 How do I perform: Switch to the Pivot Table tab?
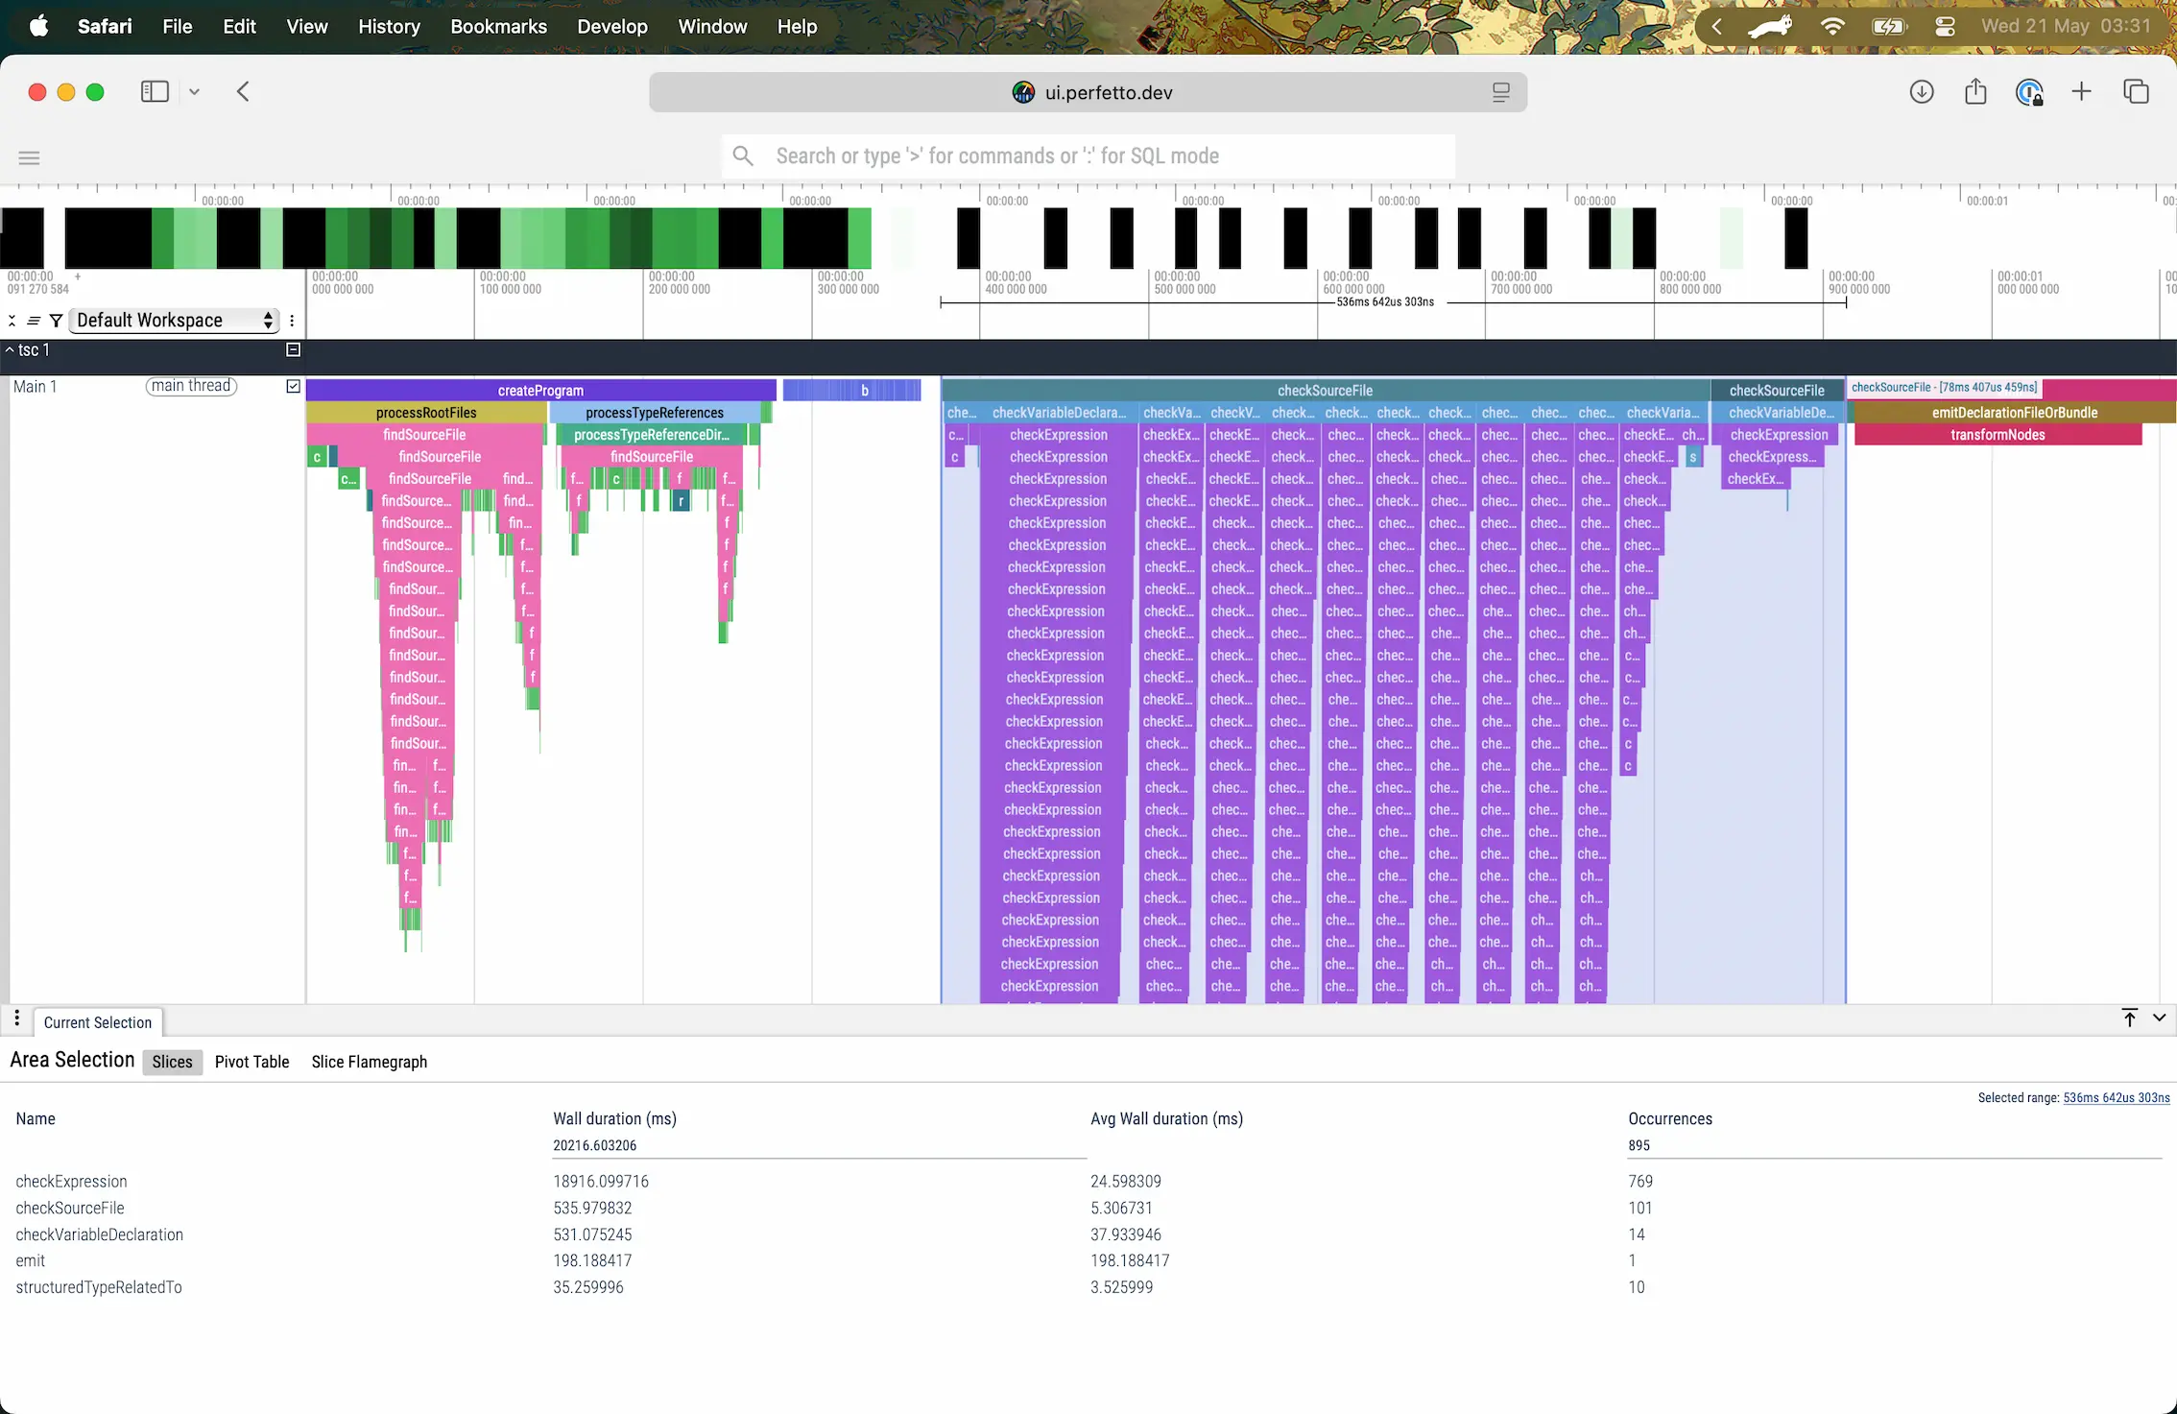click(x=251, y=1062)
